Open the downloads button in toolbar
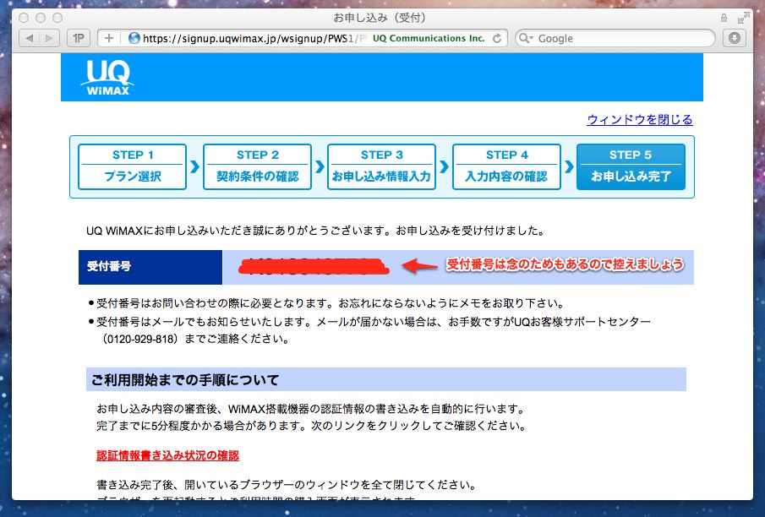The width and height of the screenshot is (765, 517). (735, 38)
